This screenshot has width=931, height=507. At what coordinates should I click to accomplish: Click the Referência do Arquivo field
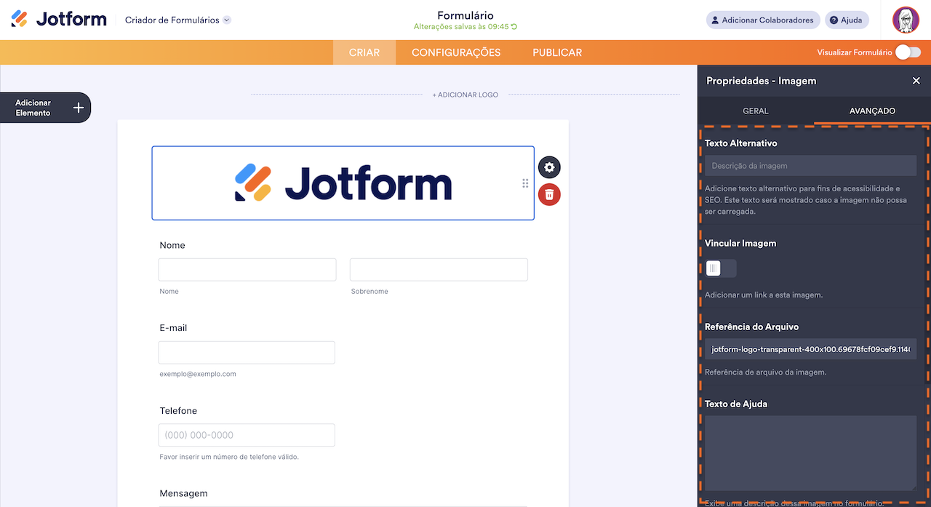(x=810, y=349)
